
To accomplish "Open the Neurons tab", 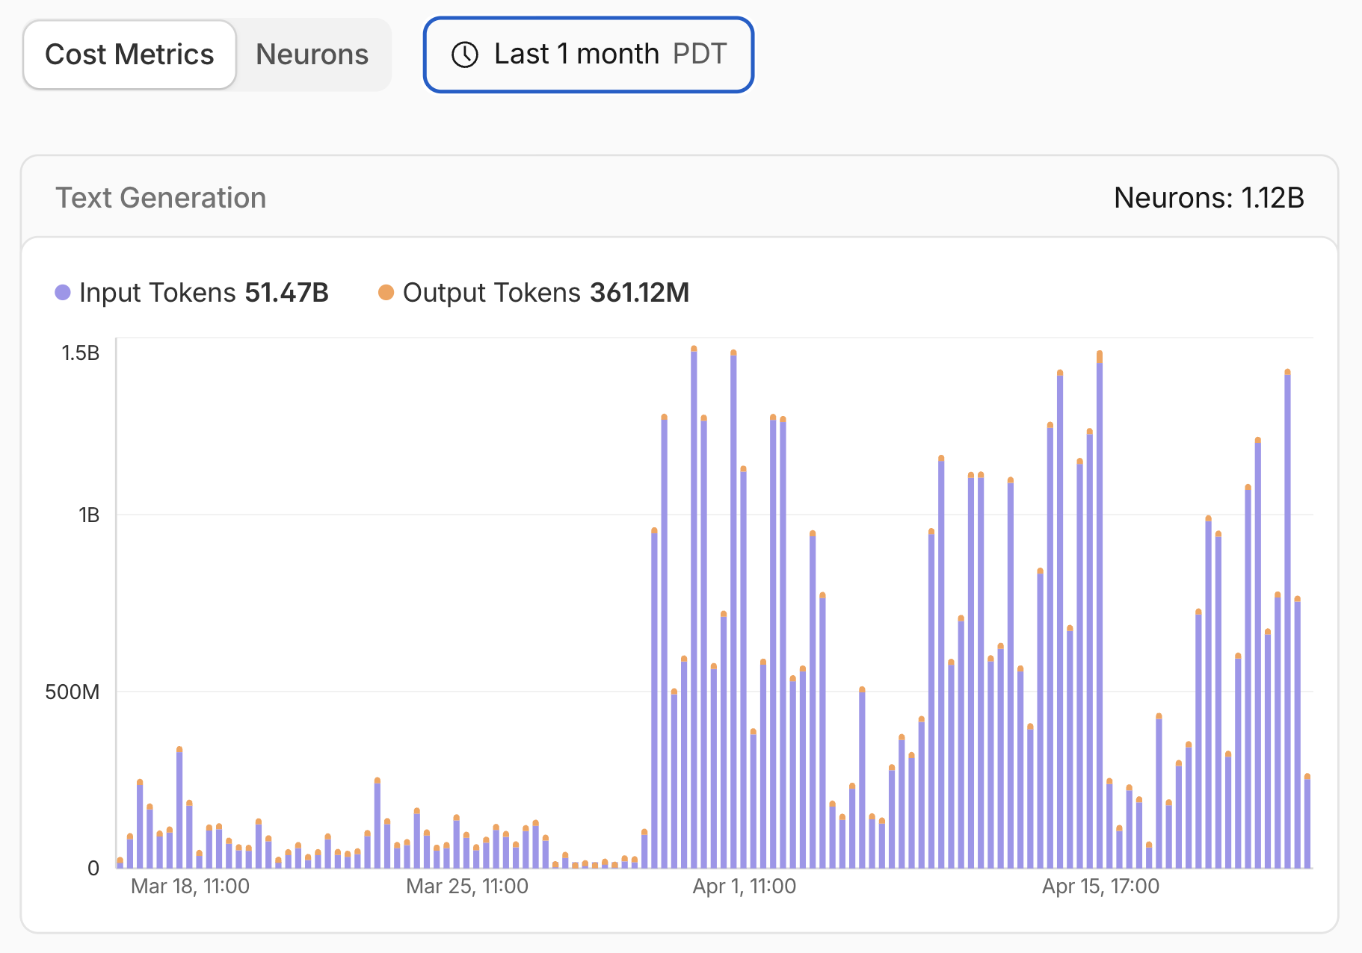I will [x=312, y=55].
